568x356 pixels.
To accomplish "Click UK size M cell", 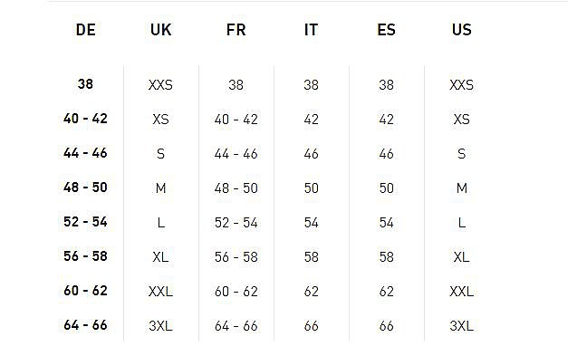I will coord(161,188).
